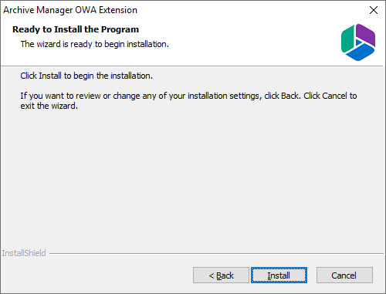Click the hexagonal product logo
This screenshot has height=294, width=386.
click(358, 42)
